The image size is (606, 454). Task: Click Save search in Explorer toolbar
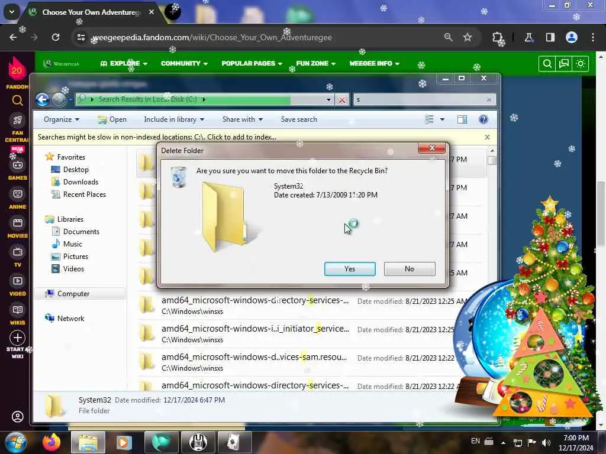click(299, 119)
